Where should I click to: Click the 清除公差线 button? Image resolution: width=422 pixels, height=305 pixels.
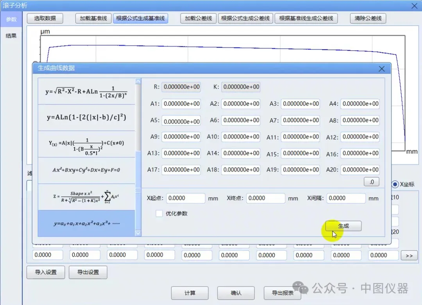[x=368, y=18]
